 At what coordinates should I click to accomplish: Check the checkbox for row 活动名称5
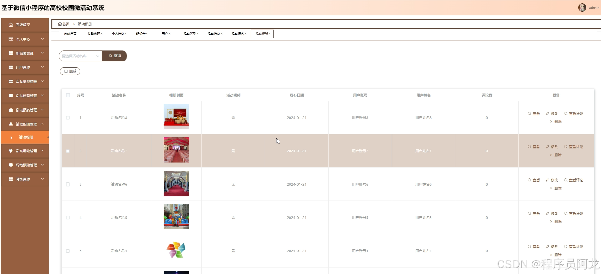(x=68, y=218)
